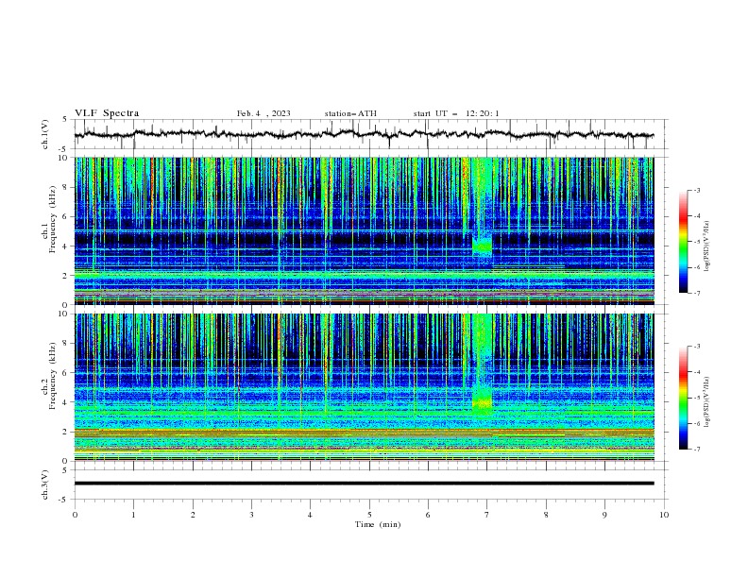
Task: Click the "station=ATH" header label
Action: tap(350, 113)
